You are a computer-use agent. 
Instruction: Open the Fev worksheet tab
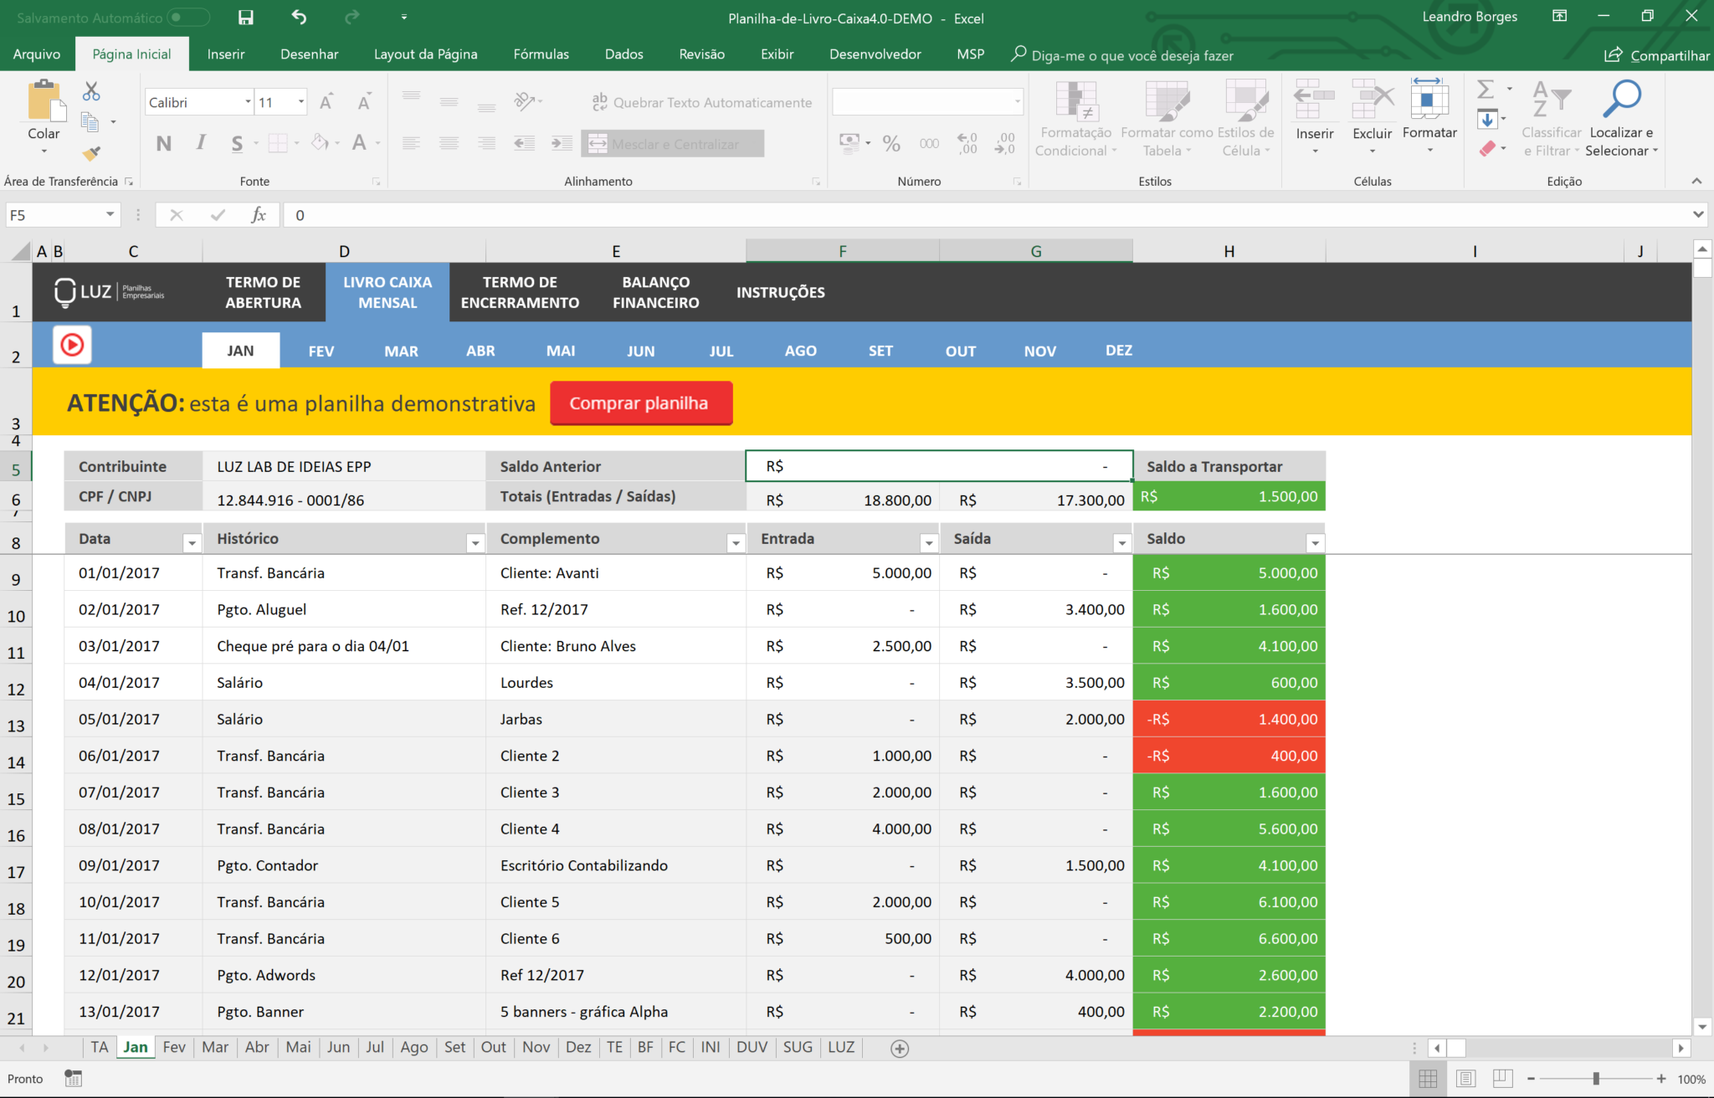(x=173, y=1047)
